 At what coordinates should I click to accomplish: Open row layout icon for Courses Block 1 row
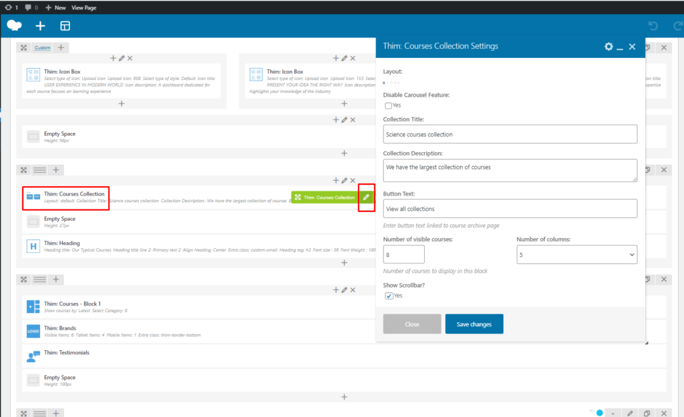pyautogui.click(x=39, y=280)
